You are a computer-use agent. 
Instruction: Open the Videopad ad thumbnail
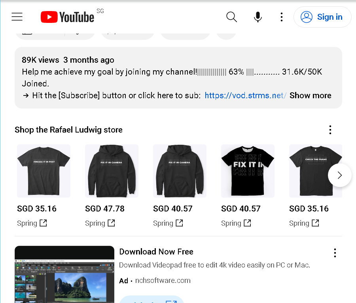tap(64, 274)
